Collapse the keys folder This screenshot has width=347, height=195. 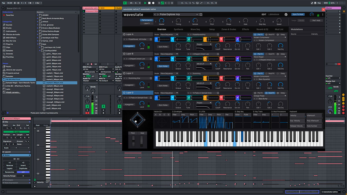[x=38, y=44]
